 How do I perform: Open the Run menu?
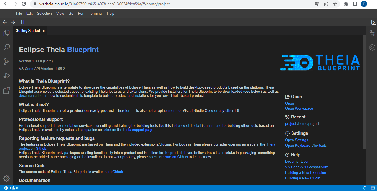(81, 13)
